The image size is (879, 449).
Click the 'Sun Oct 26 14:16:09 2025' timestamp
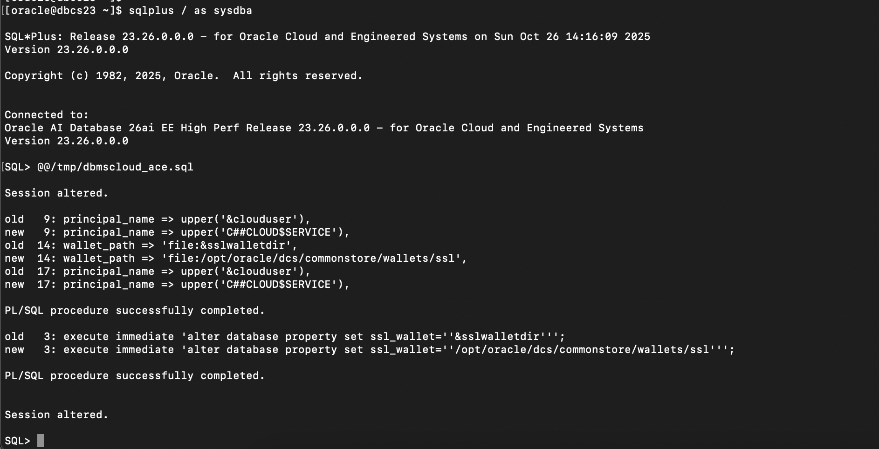click(x=572, y=37)
